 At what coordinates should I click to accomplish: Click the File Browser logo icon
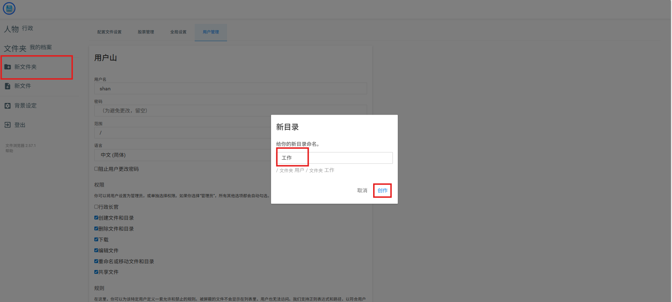click(x=9, y=8)
